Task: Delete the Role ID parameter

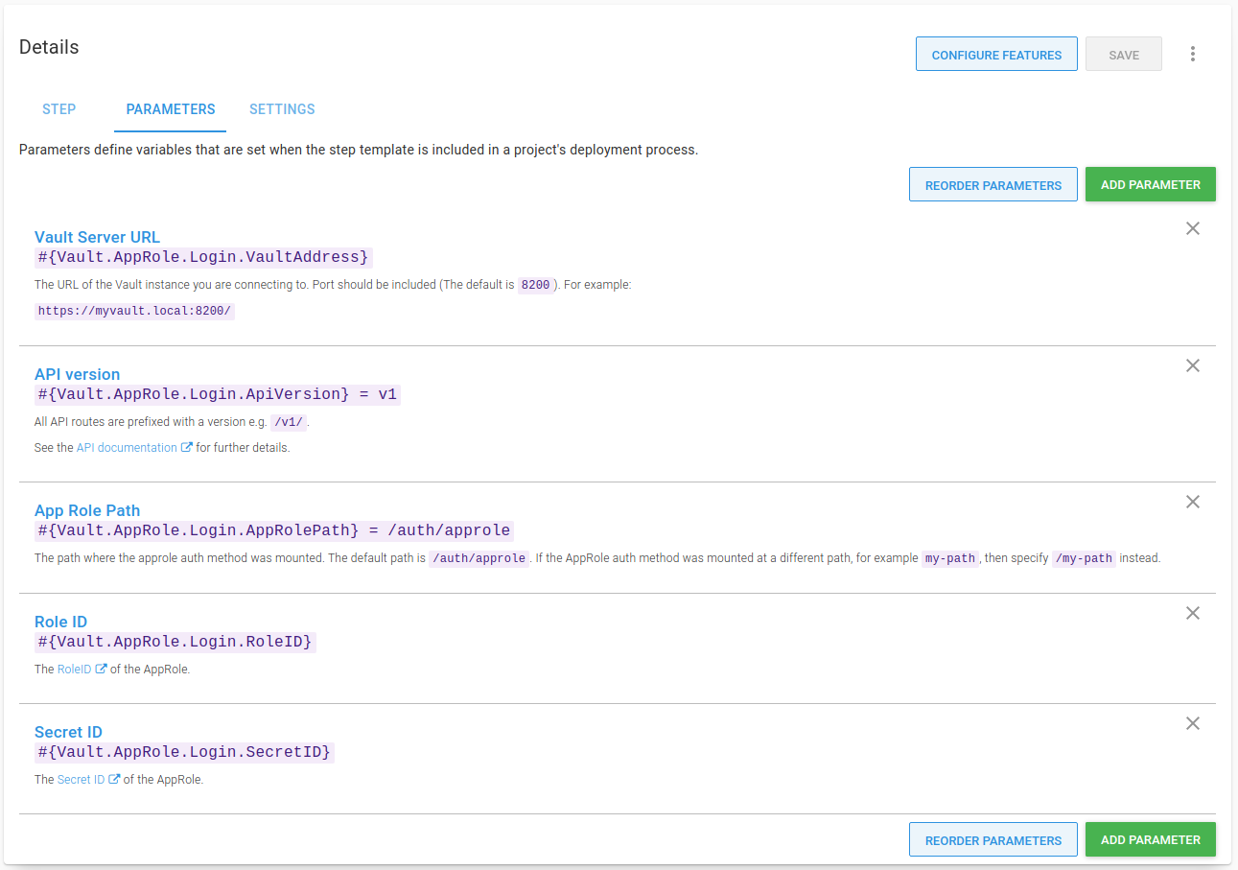Action: 1192,613
